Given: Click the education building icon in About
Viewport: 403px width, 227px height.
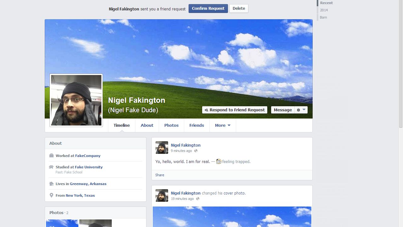Looking at the screenshot, I should coord(52,167).
